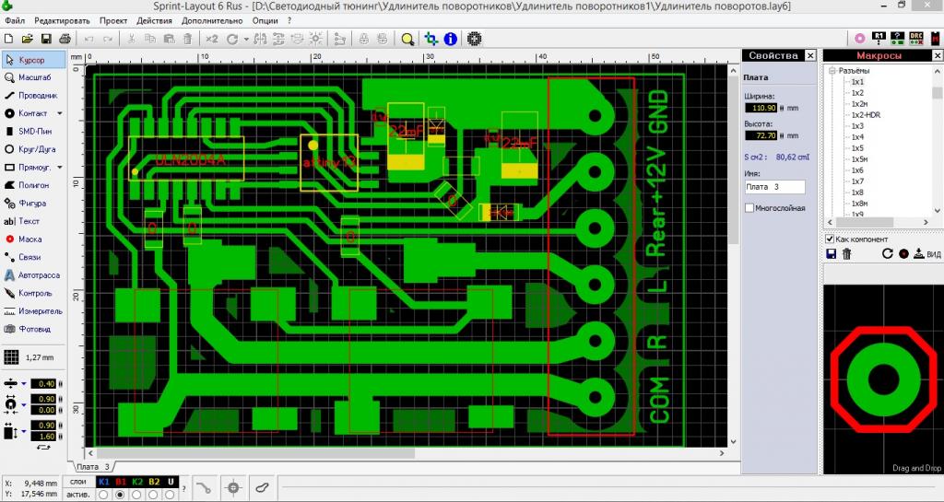The width and height of the screenshot is (944, 502).
Task: Open the selector panel question-mark icon
Action: pyautogui.click(x=897, y=39)
